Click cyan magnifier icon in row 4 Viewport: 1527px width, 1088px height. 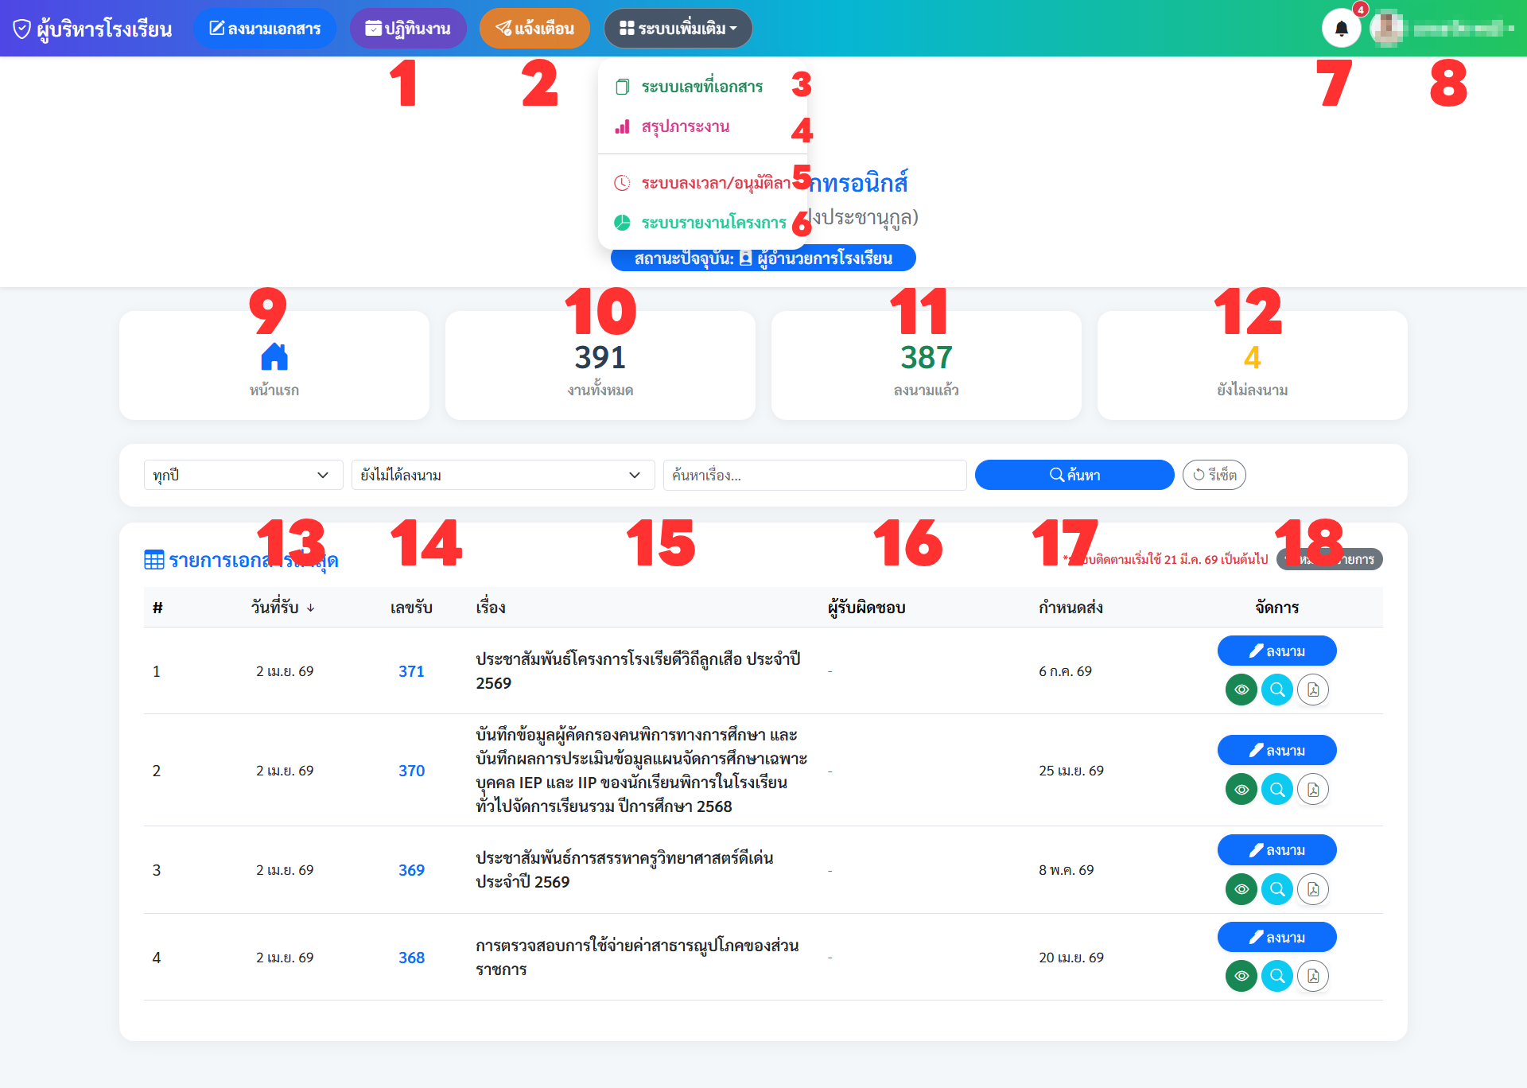[x=1276, y=976]
